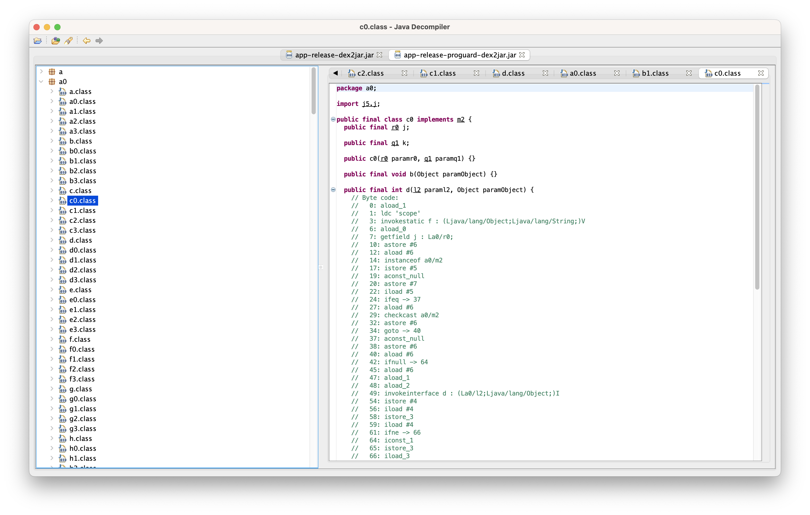Click the Back arrow toolbar icon

point(86,41)
